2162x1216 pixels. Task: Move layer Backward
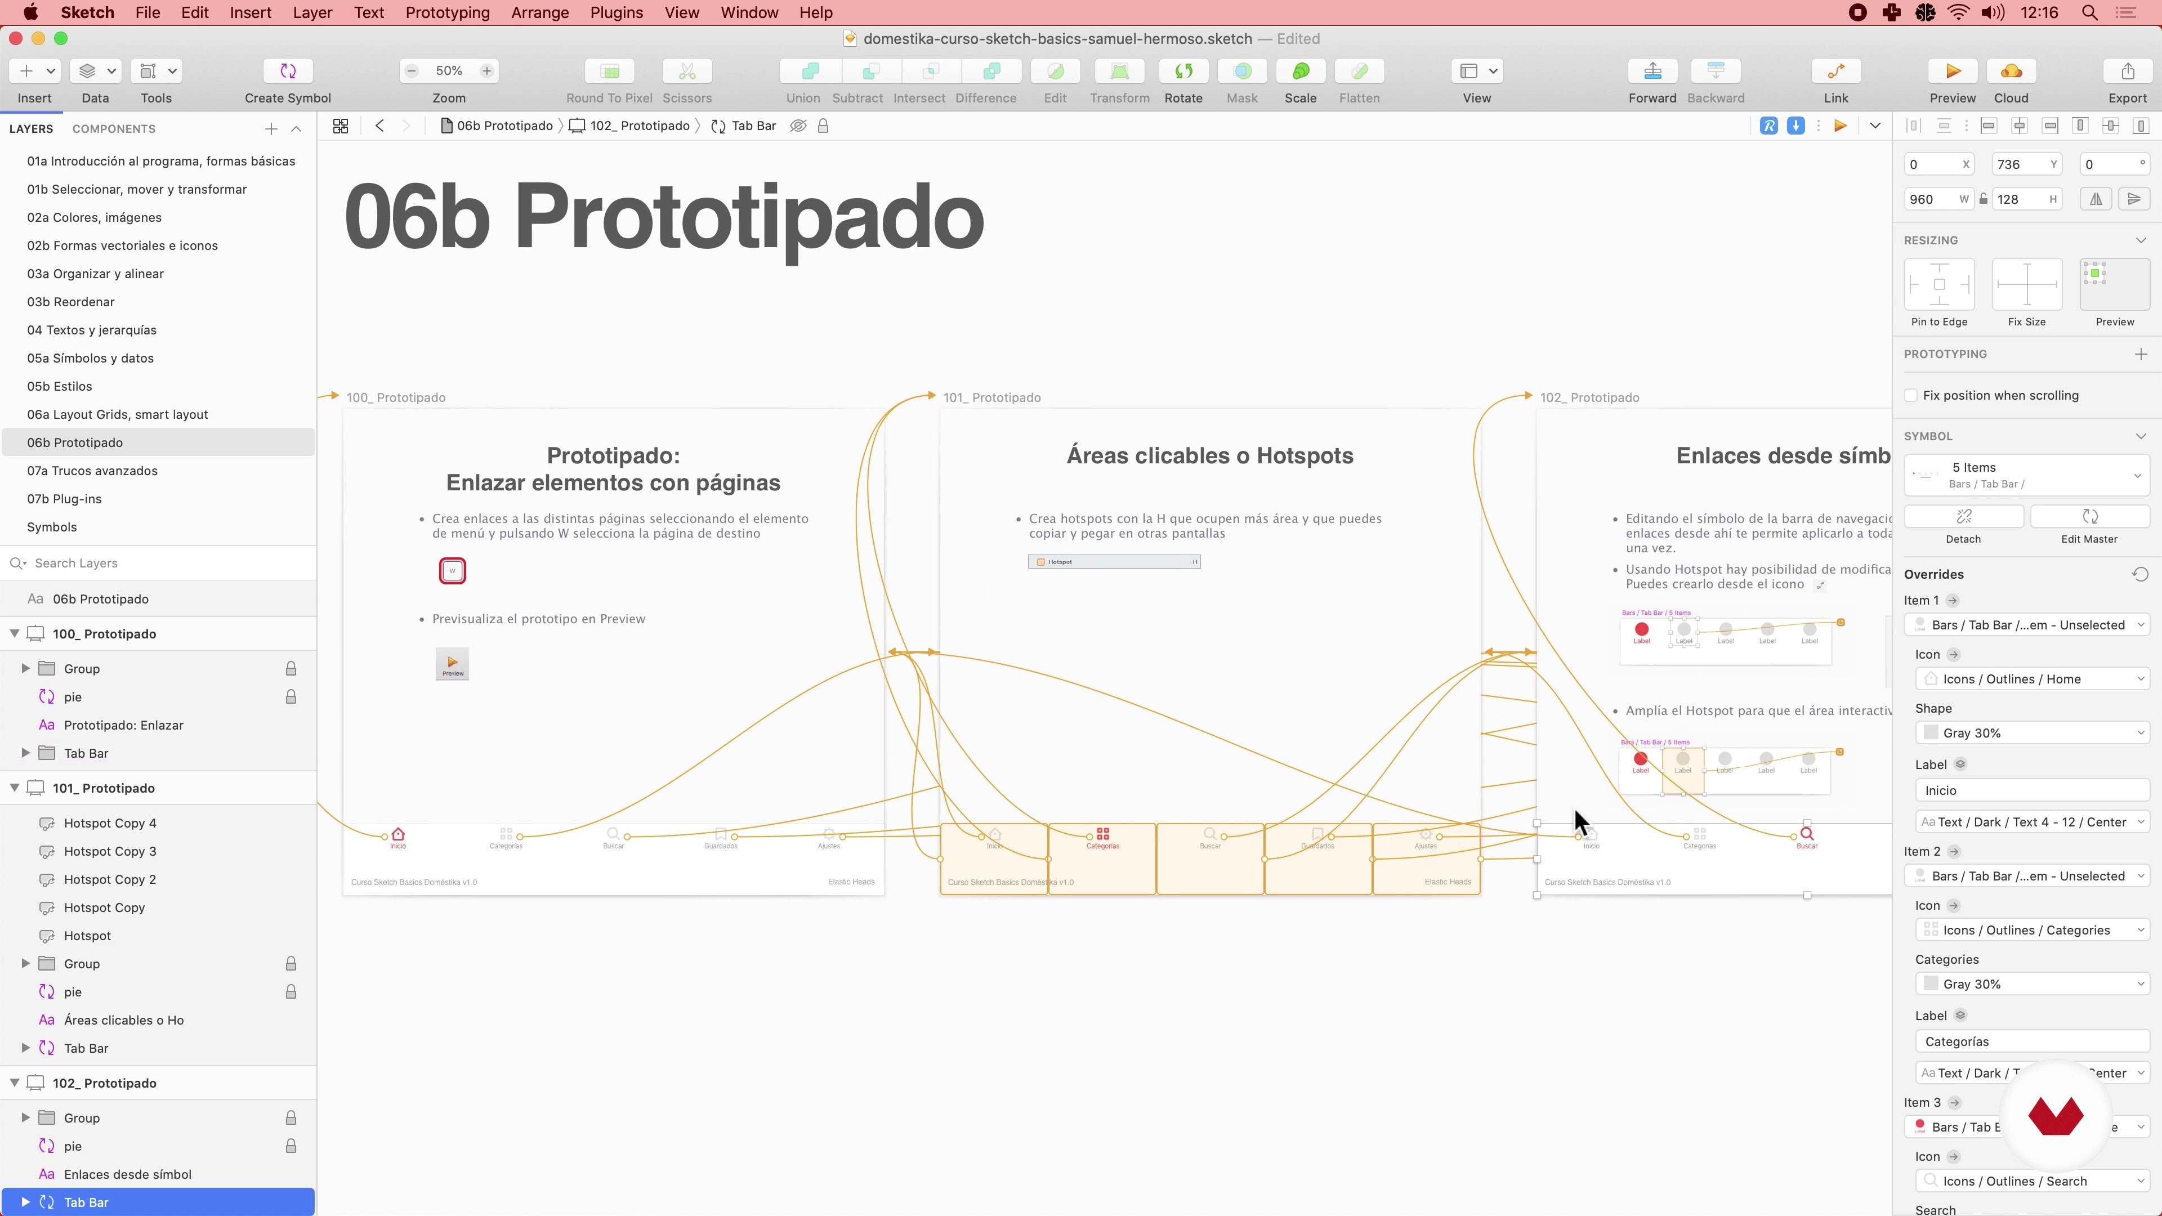(x=1716, y=71)
